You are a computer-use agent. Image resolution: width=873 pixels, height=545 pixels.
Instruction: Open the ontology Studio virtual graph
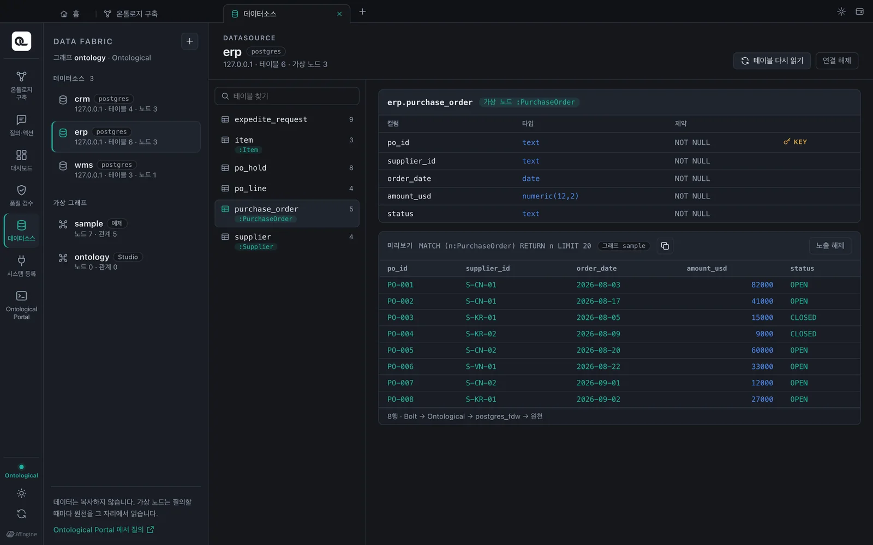click(126, 262)
